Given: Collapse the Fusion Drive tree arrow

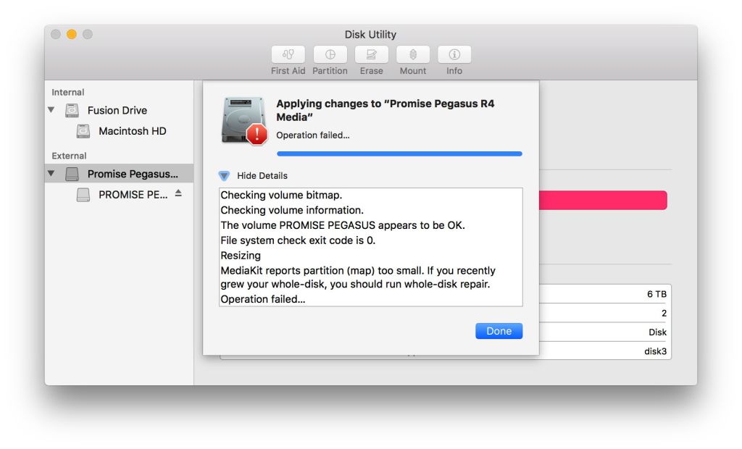Looking at the screenshot, I should [51, 111].
